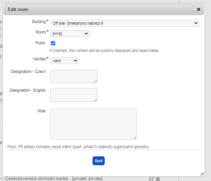Submit the form with the Sent button
211x181 pixels.
(x=98, y=161)
